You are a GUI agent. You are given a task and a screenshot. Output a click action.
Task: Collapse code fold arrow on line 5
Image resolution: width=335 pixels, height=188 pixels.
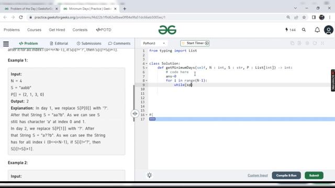coord(147,68)
